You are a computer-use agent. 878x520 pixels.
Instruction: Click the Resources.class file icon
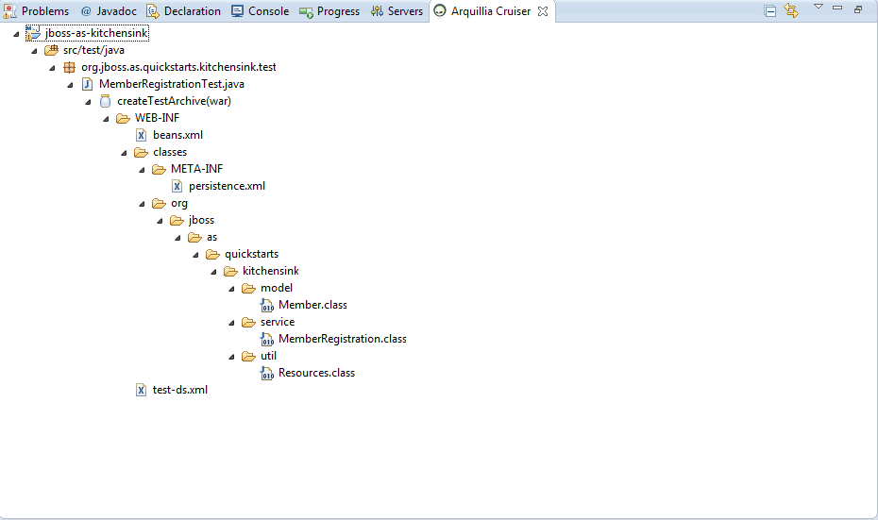[267, 374]
